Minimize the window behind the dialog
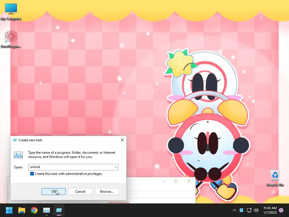Image resolution: width=289 pixels, height=217 pixels. click(163, 181)
